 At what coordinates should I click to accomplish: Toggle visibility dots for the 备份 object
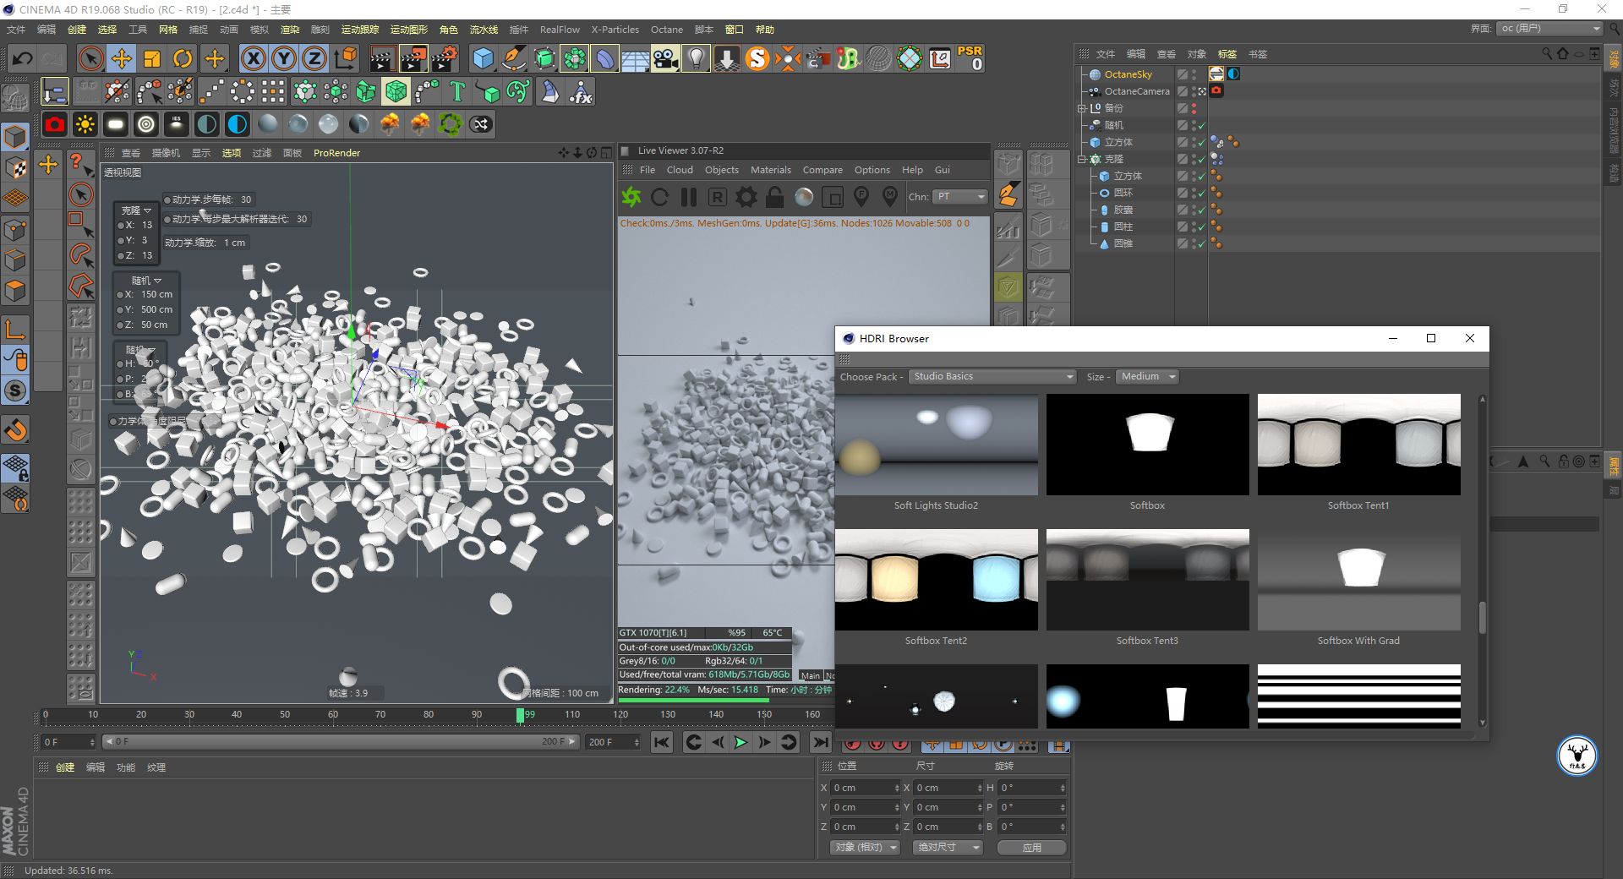coord(1194,108)
